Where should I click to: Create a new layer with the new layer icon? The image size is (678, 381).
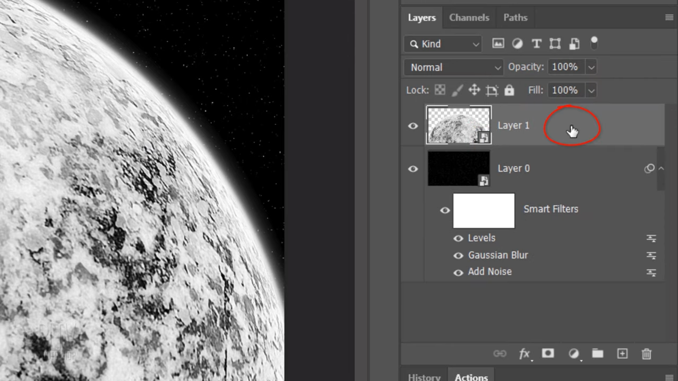coord(622,353)
